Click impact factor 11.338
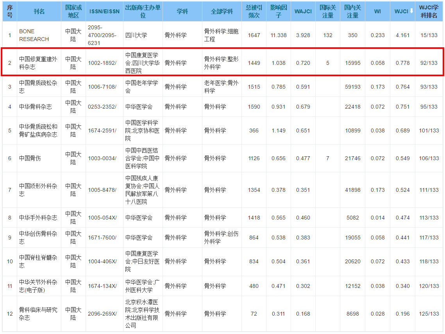Screen dimensions: 445x334 [x=279, y=35]
